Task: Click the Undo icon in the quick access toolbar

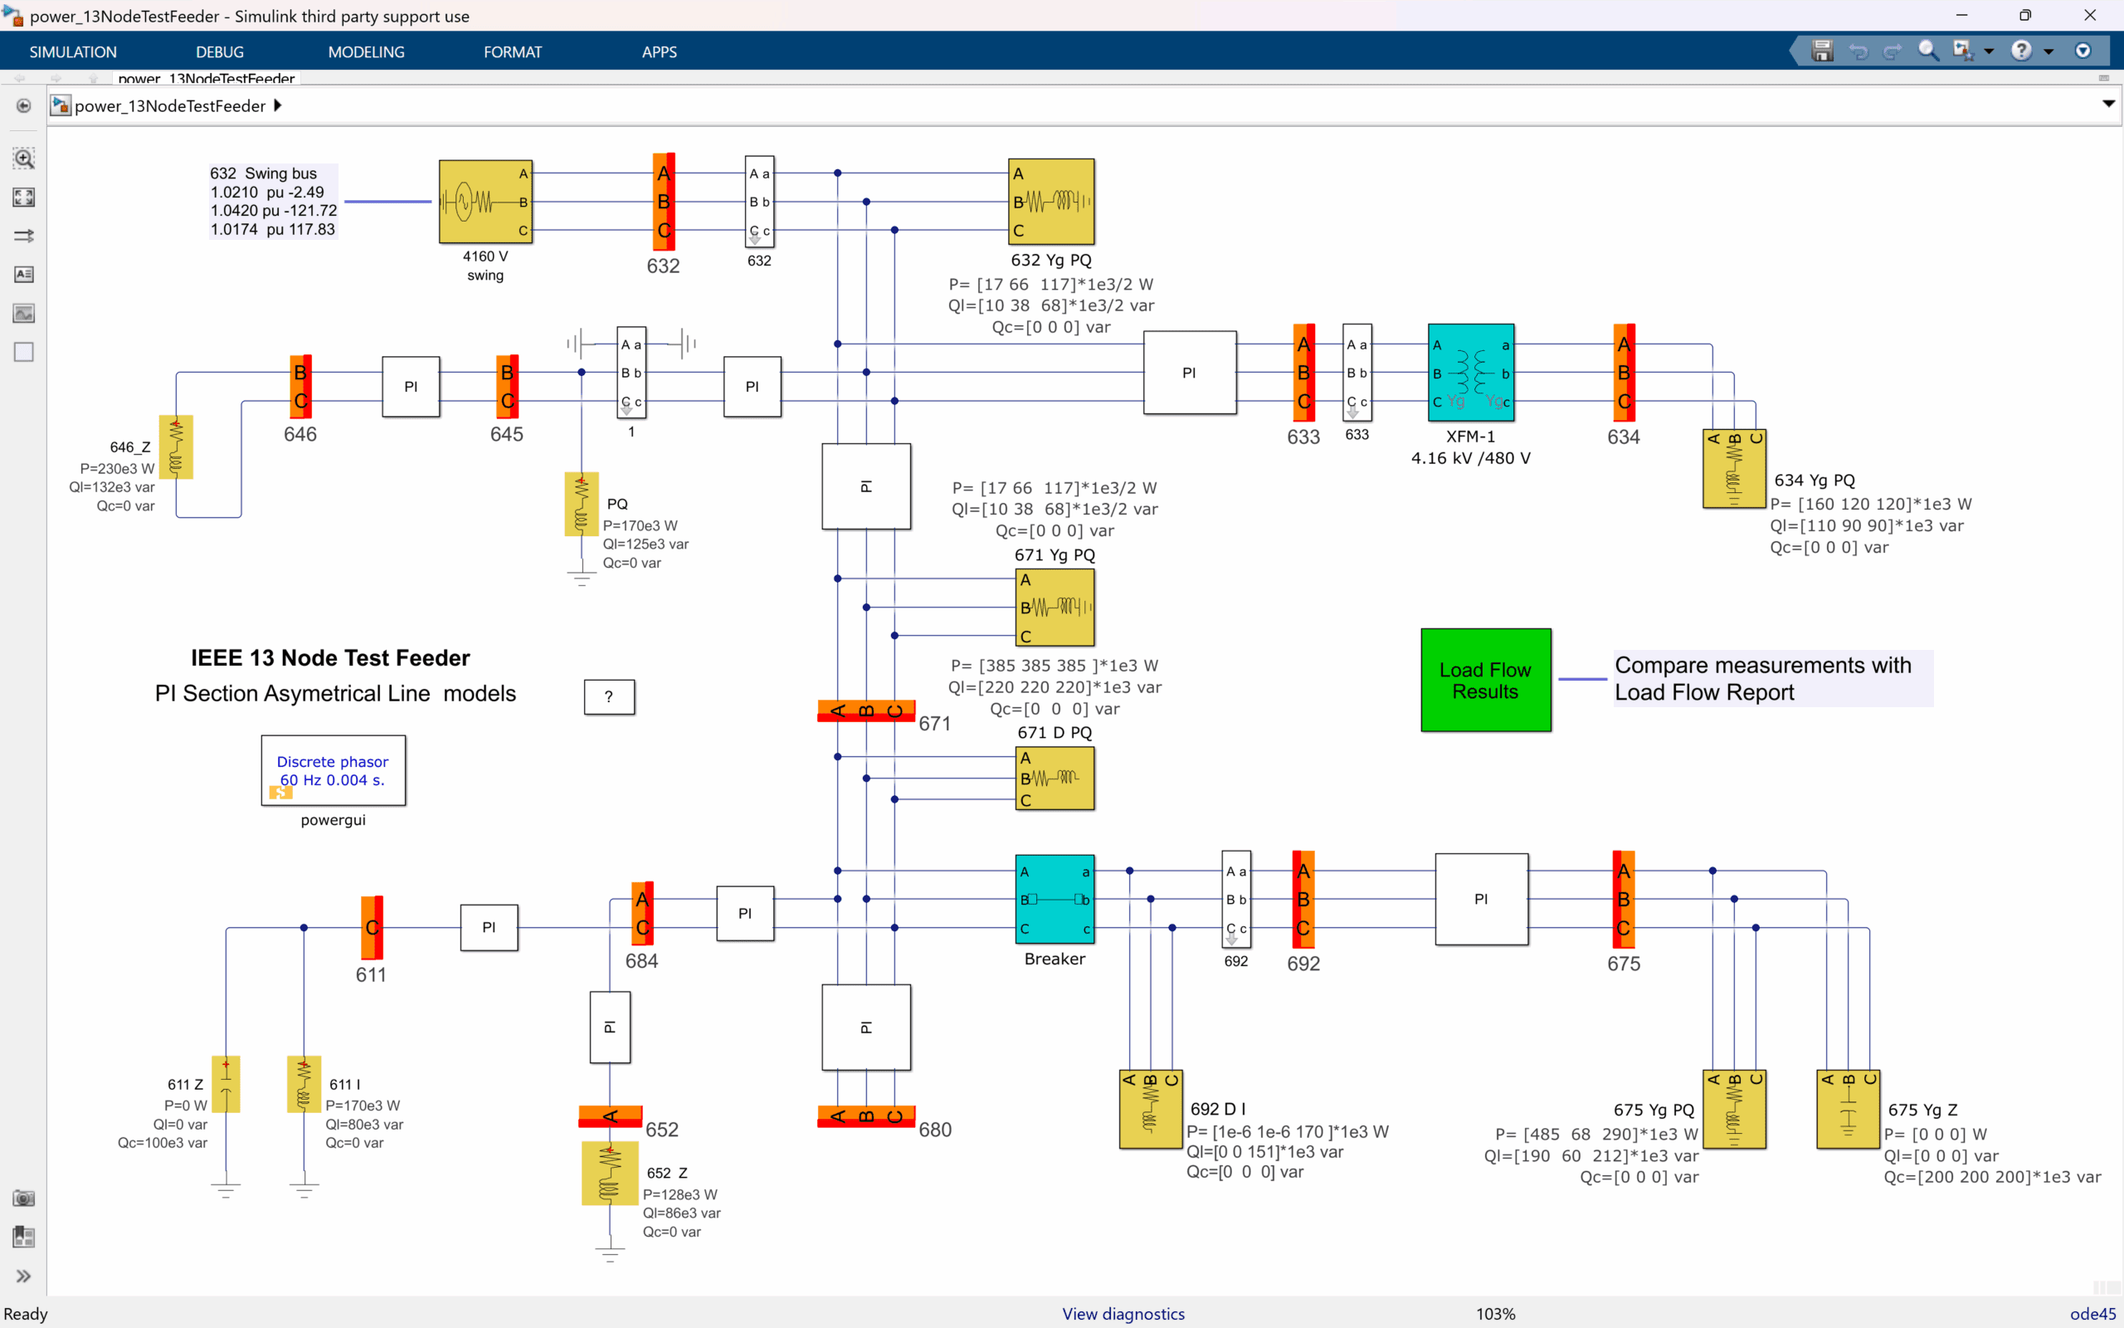Action: click(1859, 50)
